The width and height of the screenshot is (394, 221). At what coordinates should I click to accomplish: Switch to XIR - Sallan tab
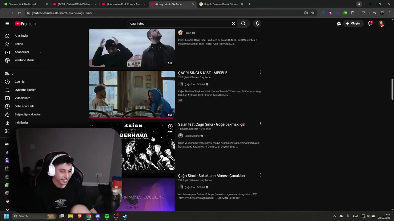tap(74, 4)
